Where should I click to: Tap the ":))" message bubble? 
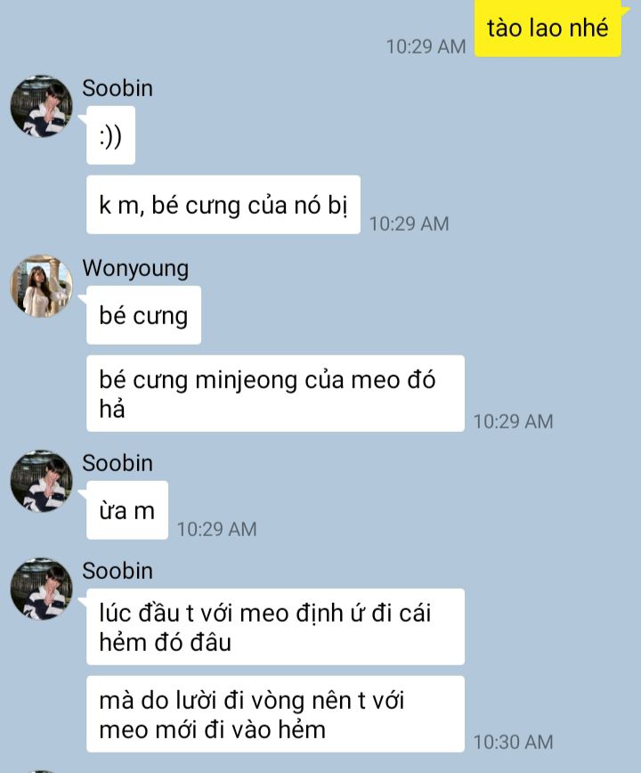tap(111, 135)
